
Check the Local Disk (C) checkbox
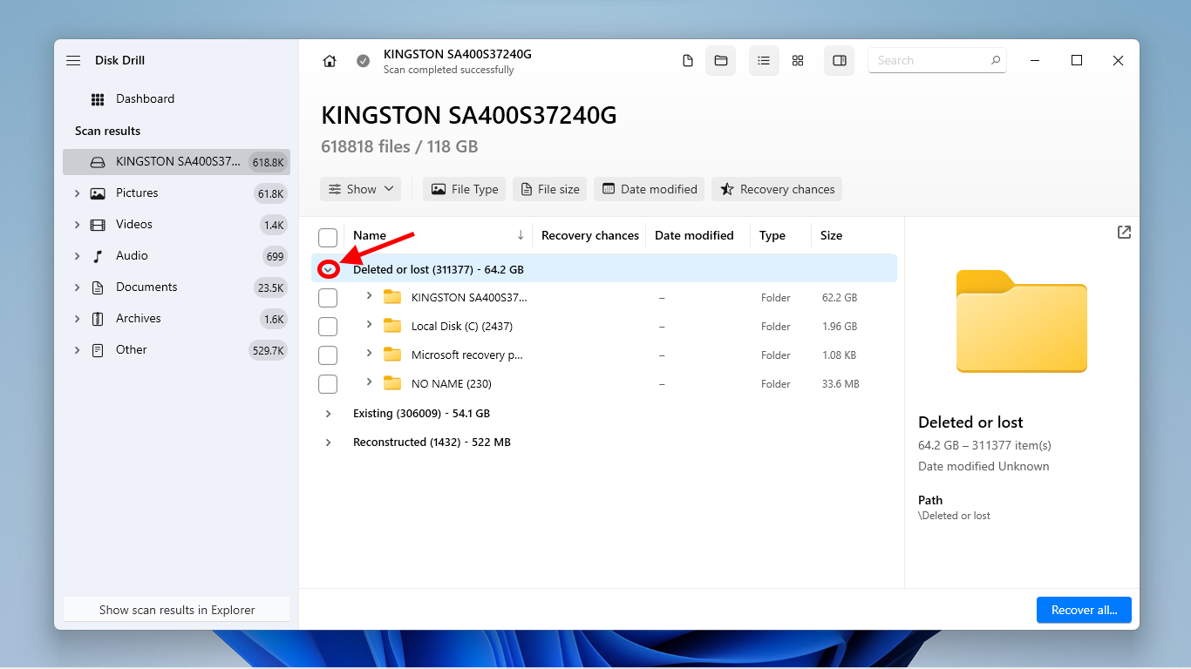click(x=328, y=327)
